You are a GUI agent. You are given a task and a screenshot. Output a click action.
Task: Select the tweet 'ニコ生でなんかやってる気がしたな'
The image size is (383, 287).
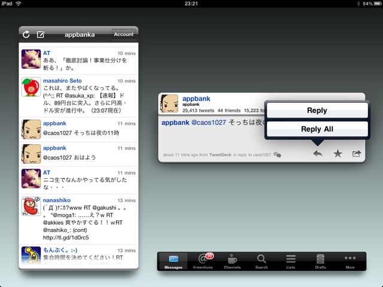click(78, 181)
